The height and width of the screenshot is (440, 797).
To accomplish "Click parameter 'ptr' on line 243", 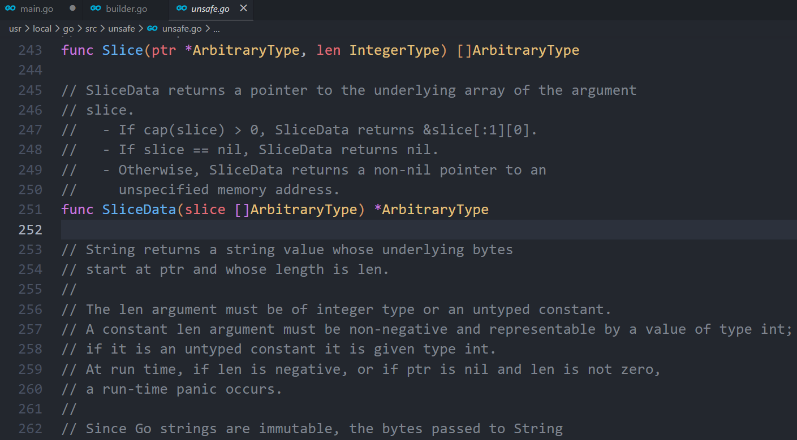I will point(164,50).
